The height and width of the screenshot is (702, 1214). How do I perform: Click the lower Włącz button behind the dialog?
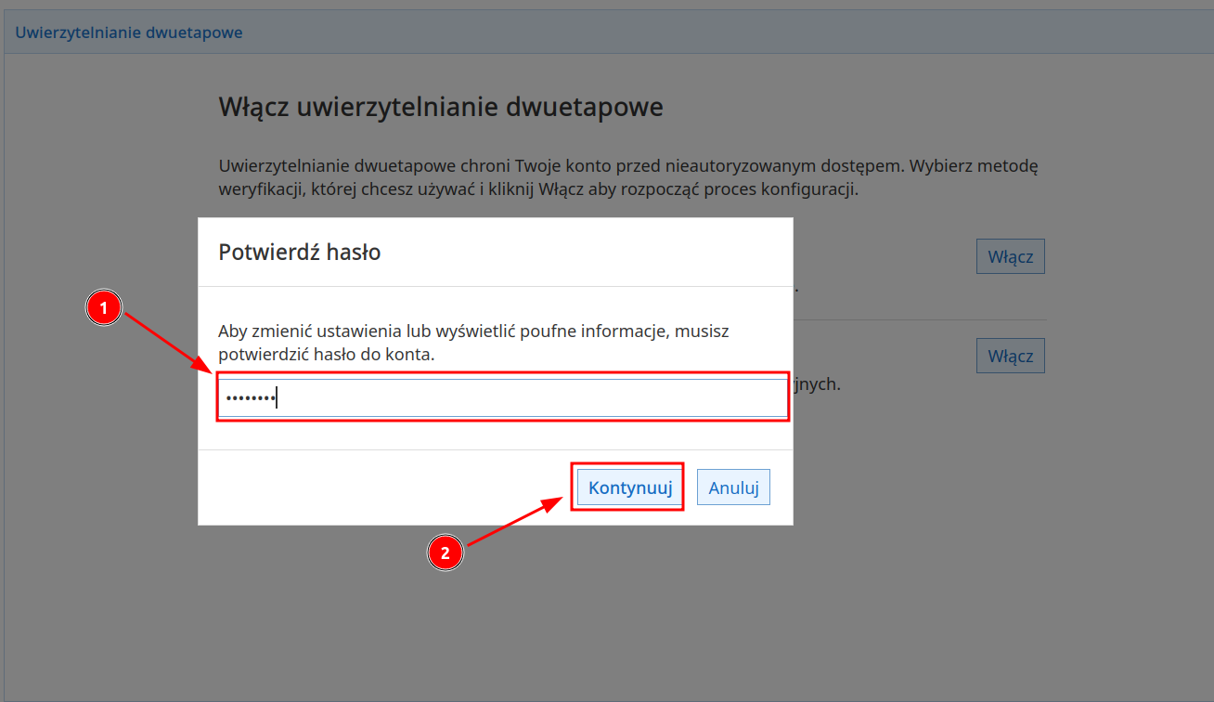pos(1011,356)
